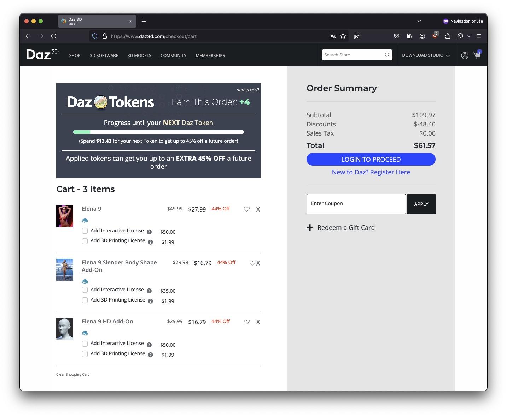This screenshot has width=507, height=417.
Task: Remove Elena 9 from cart with X
Action: click(258, 209)
